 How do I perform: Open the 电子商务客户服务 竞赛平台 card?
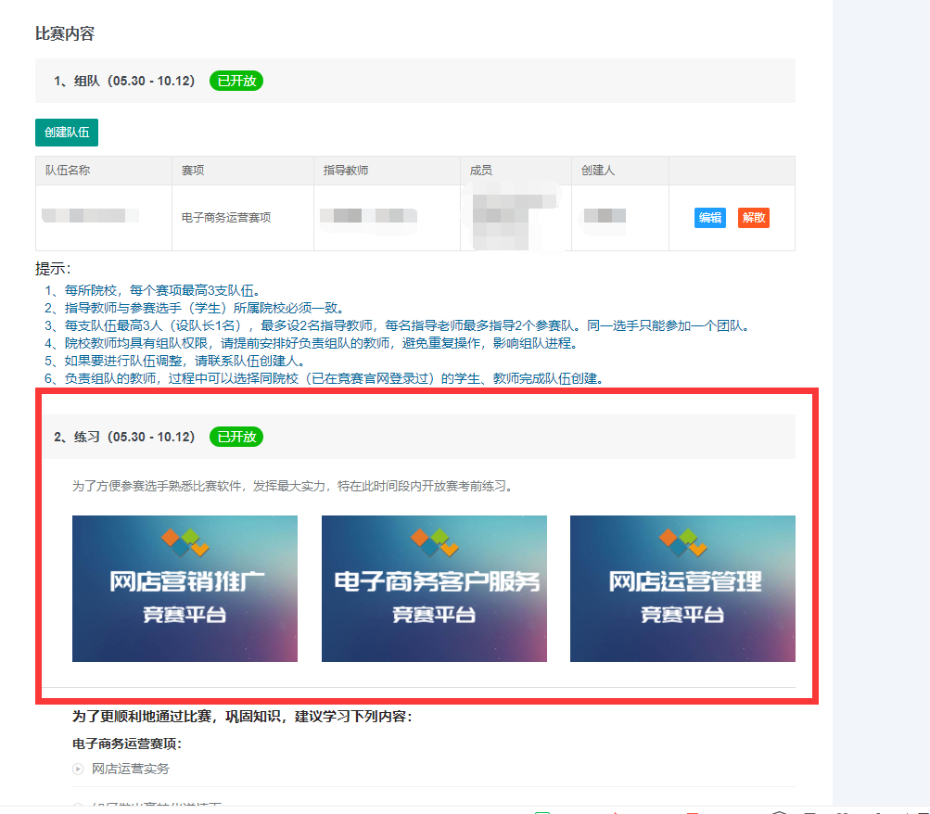tap(434, 588)
